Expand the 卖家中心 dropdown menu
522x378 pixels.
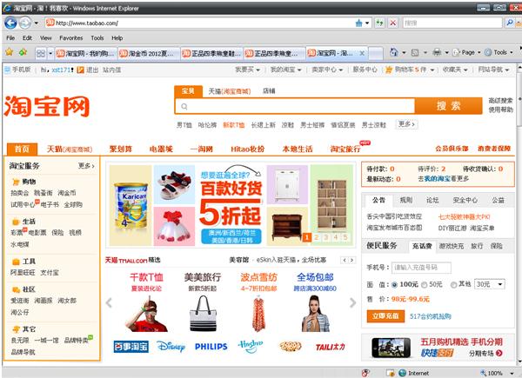(327, 70)
